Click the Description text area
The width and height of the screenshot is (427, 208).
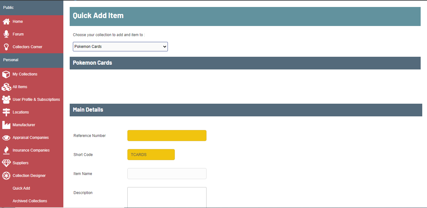[167, 197]
